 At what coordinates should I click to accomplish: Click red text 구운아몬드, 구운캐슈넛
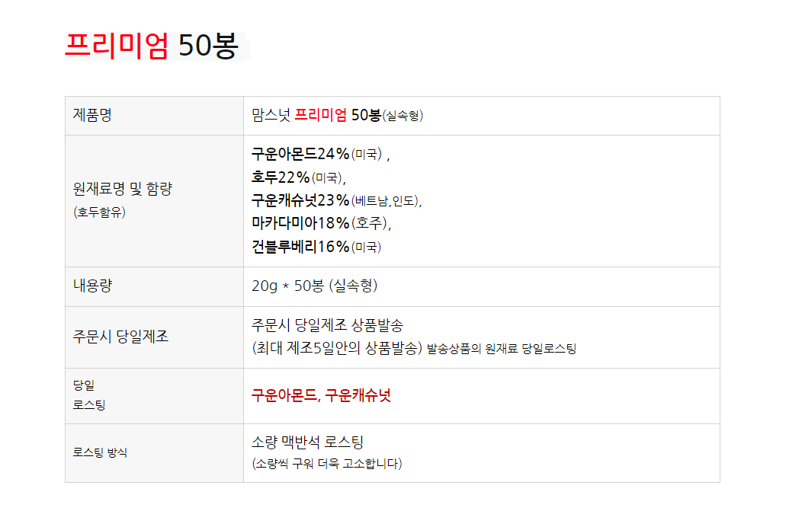pos(321,395)
